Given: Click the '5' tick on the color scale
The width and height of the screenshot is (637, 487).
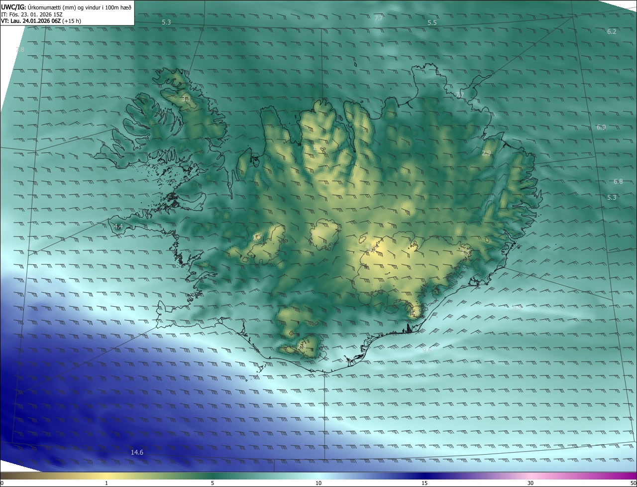Looking at the screenshot, I should [212, 483].
